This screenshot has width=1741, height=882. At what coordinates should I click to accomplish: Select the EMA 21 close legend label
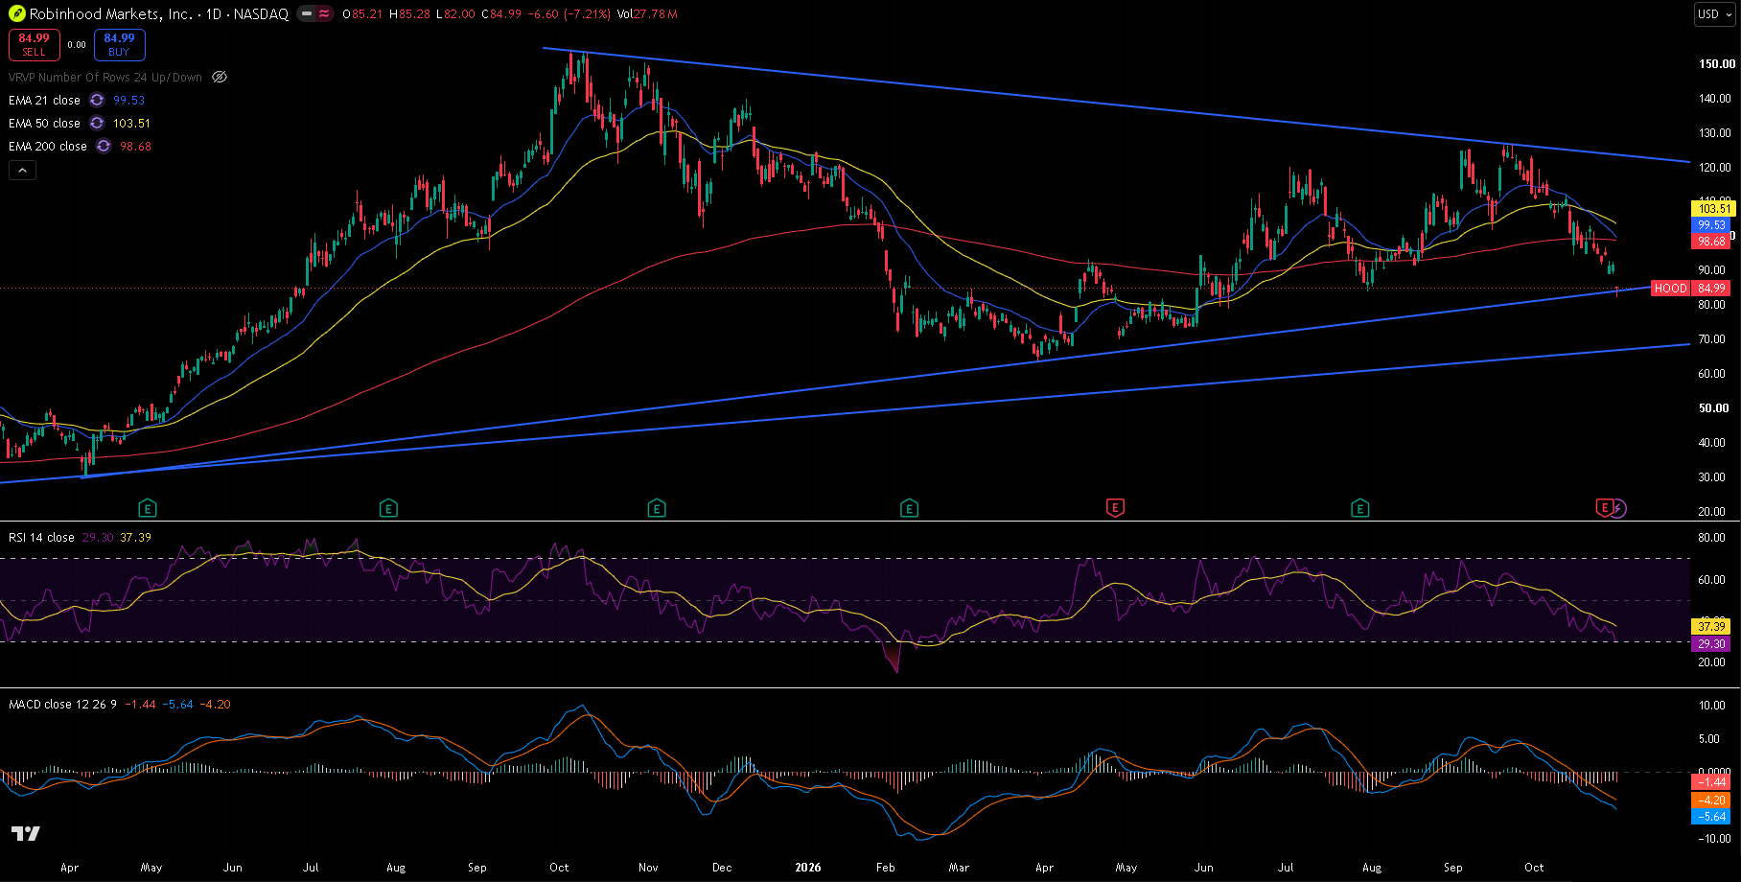tap(44, 100)
